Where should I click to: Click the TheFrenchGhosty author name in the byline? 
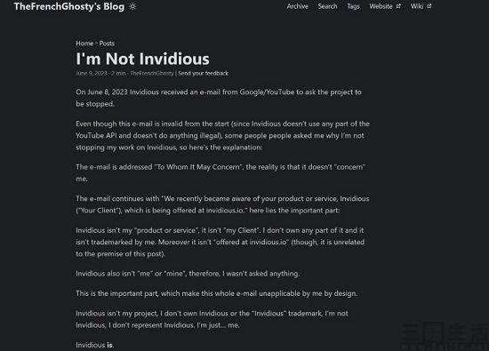tap(152, 73)
